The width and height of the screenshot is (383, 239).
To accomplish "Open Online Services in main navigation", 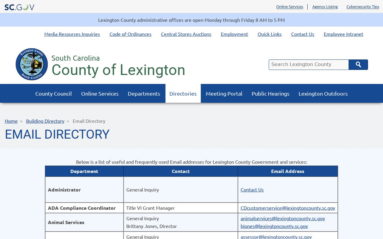I will [x=100, y=94].
